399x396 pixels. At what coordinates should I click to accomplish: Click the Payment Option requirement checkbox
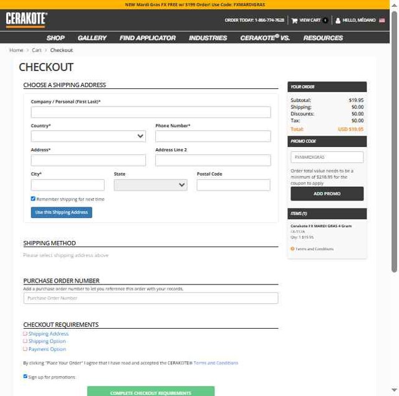(x=25, y=349)
